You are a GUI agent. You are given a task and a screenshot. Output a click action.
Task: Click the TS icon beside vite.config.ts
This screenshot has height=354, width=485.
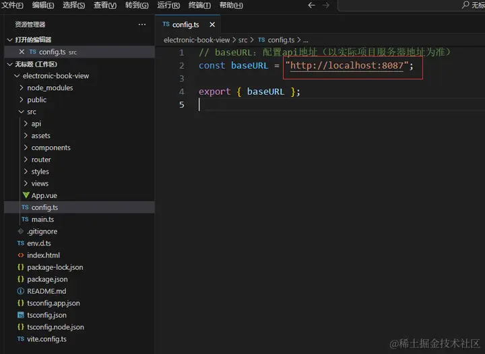tap(21, 339)
